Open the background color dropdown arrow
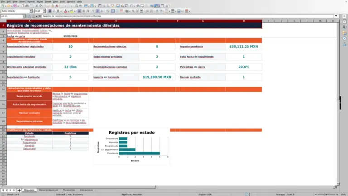 tap(75, 11)
